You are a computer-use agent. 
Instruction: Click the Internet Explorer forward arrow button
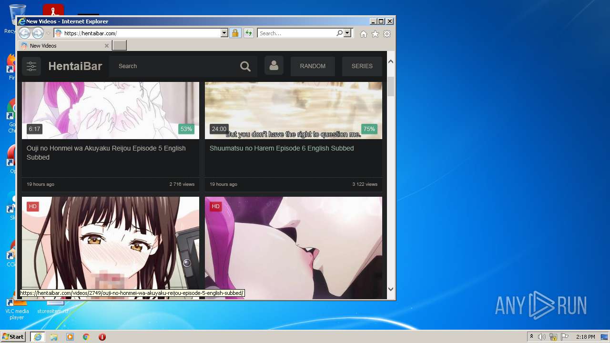coord(38,33)
